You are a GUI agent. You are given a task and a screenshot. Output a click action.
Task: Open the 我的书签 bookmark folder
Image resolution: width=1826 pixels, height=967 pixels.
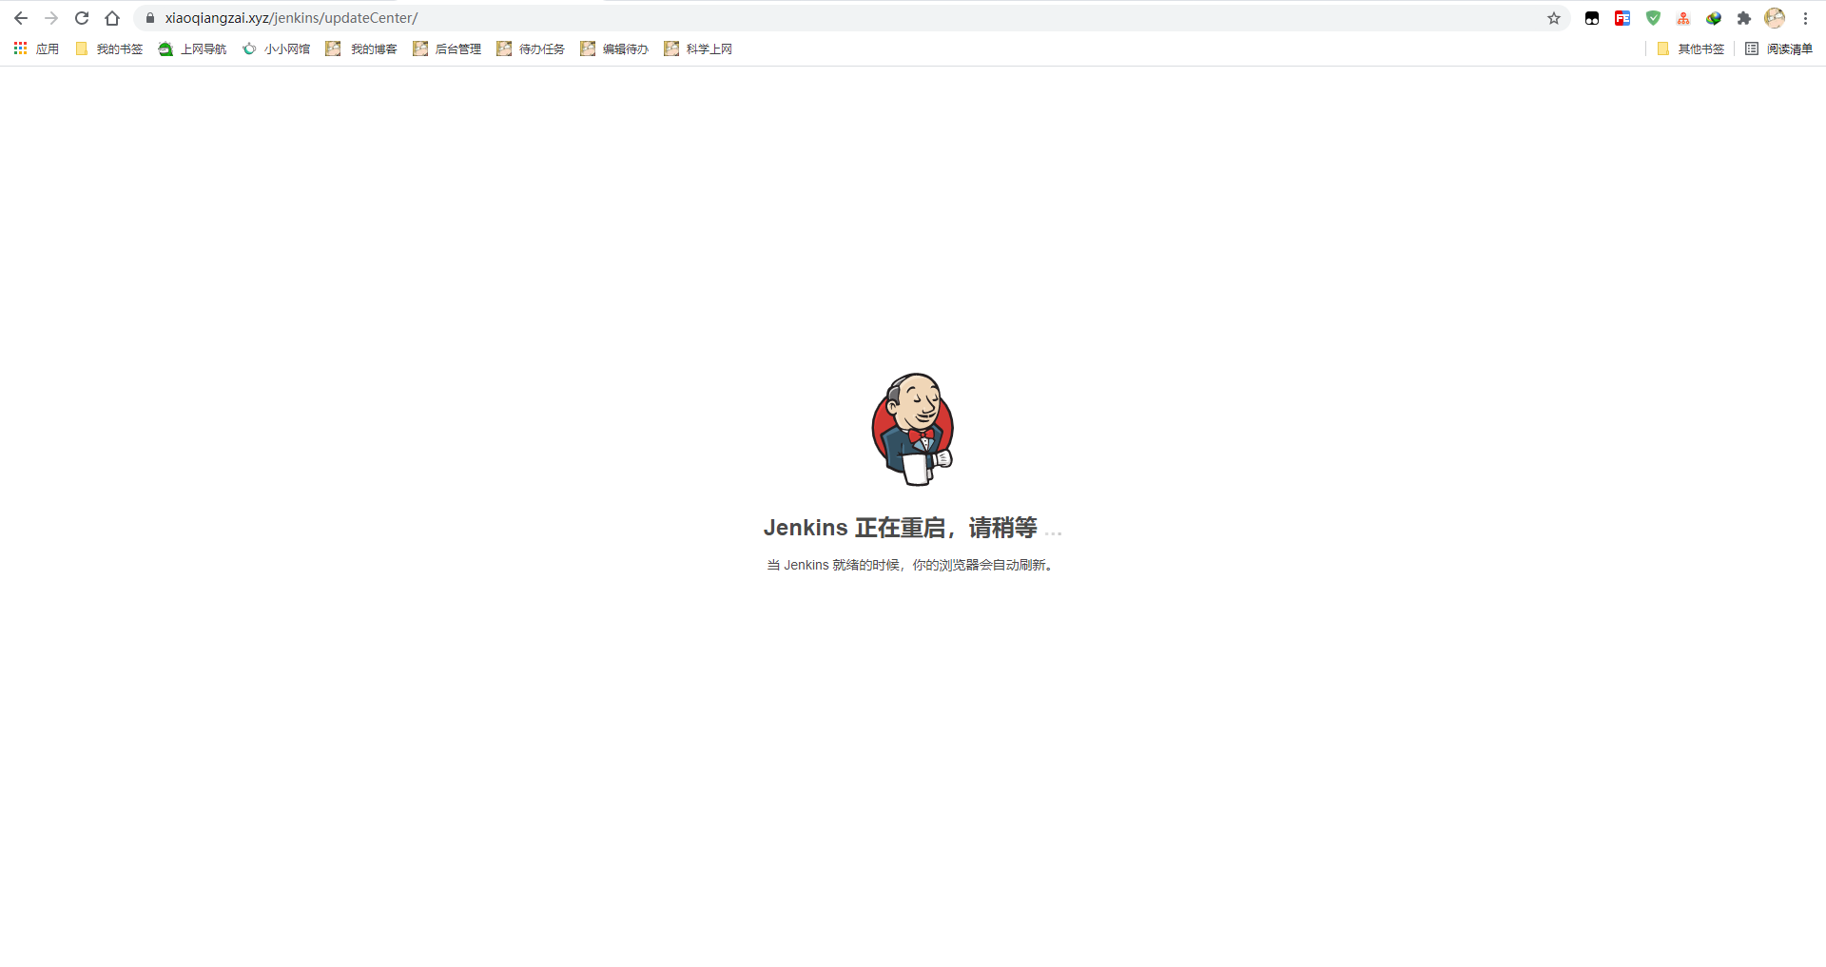point(109,48)
